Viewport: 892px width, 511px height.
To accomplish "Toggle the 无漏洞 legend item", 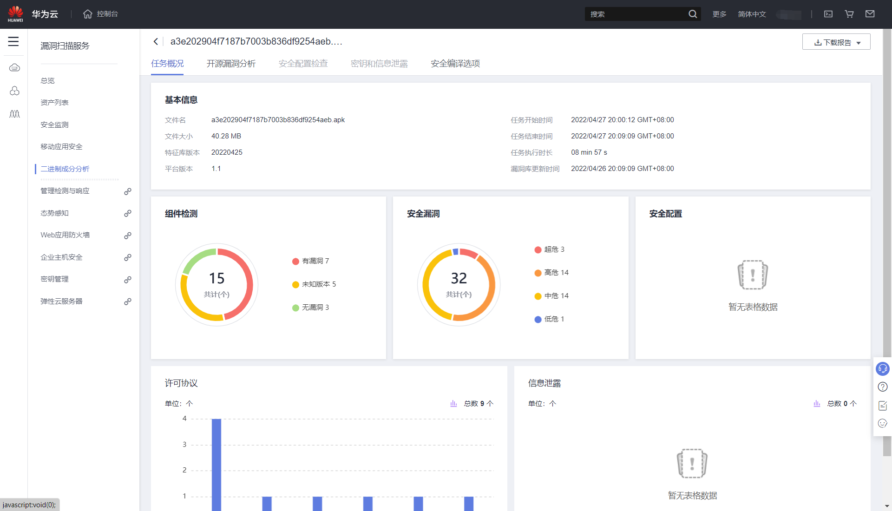I will coord(311,308).
